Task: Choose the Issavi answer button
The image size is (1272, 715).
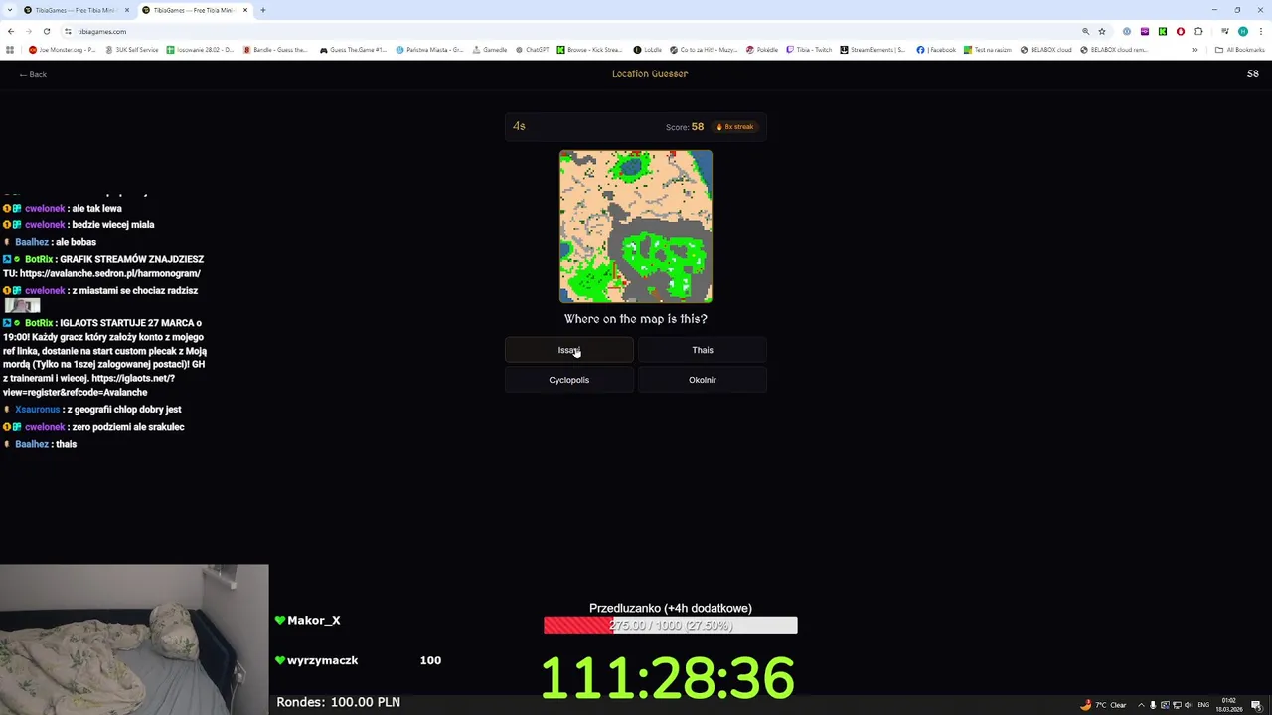Action: 568,350
